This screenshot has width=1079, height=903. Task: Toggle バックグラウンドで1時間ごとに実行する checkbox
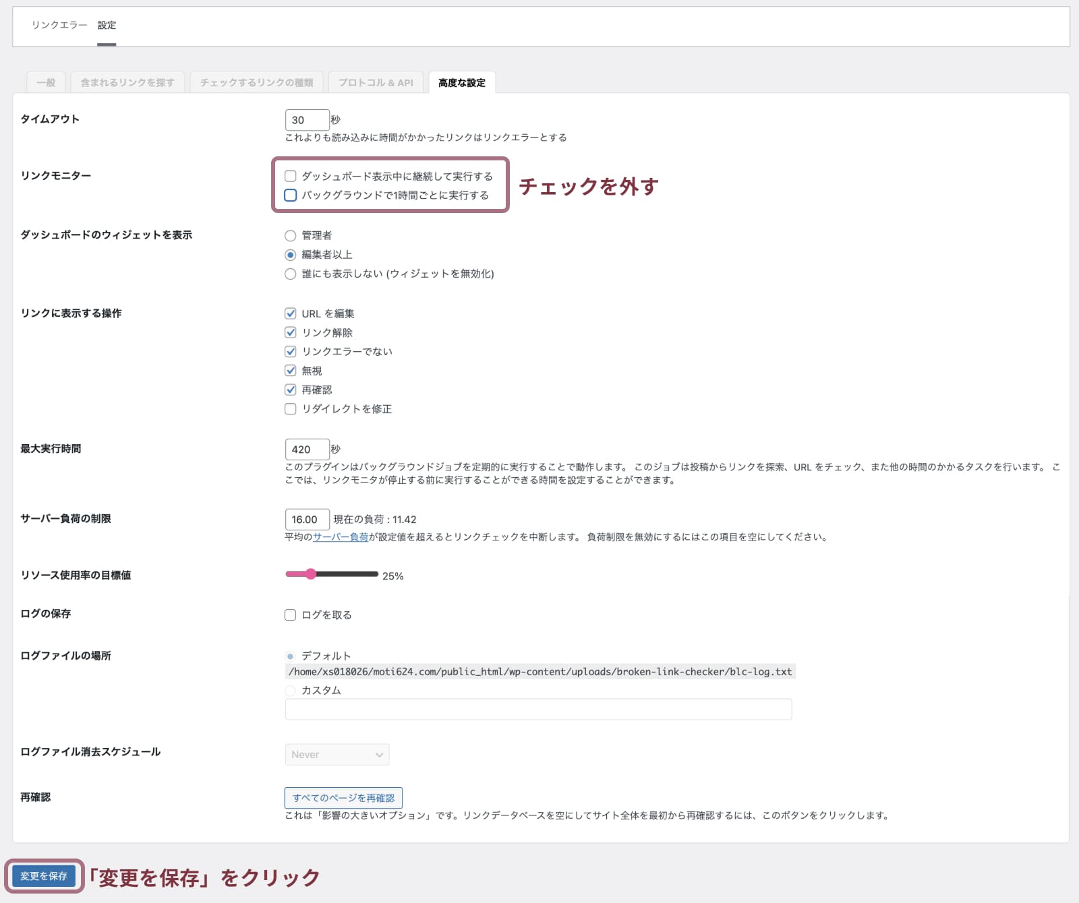coord(291,195)
